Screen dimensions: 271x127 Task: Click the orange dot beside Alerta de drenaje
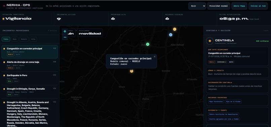pyautogui.click(x=4, y=62)
